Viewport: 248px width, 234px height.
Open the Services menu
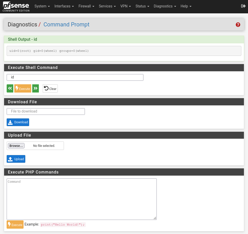pyautogui.click(x=107, y=6)
